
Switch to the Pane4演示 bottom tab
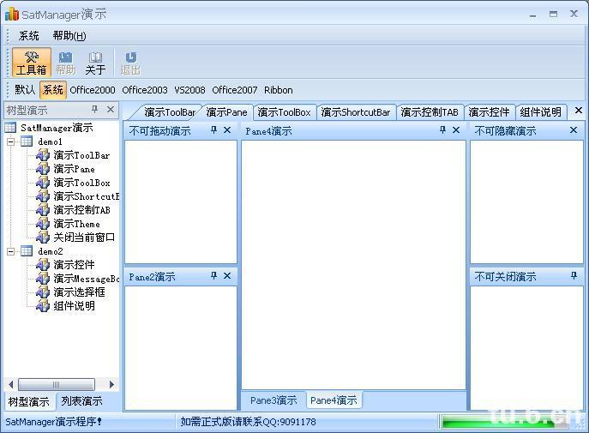tap(334, 400)
